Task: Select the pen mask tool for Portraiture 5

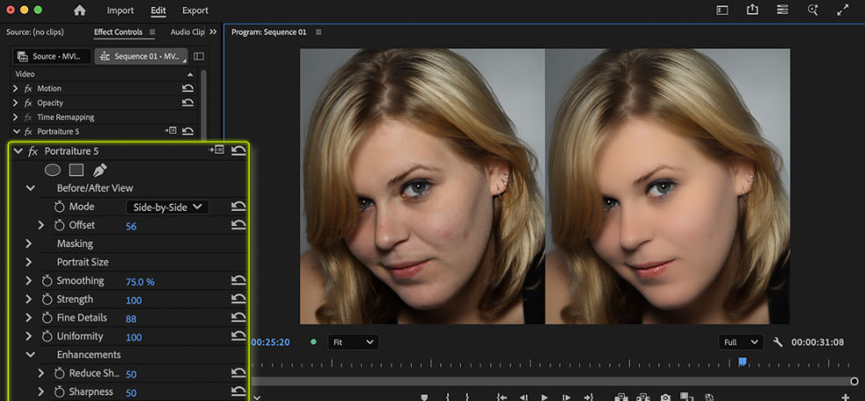Action: tap(99, 170)
